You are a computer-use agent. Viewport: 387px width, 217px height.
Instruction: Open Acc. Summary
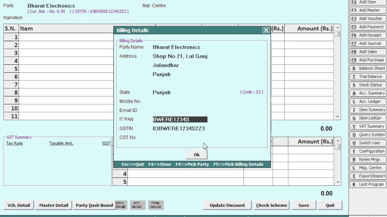point(368,93)
